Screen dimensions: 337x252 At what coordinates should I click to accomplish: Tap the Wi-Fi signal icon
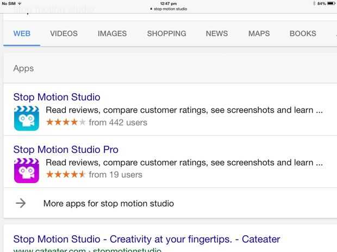click(20, 4)
